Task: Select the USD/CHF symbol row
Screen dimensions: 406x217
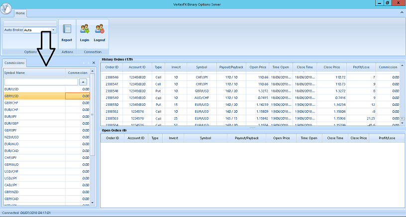Action: tap(47, 171)
